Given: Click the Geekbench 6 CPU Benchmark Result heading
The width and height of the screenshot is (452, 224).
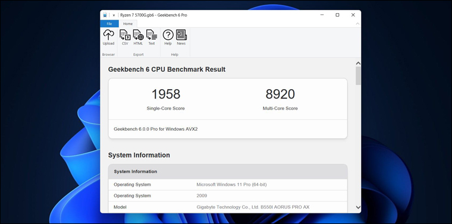Looking at the screenshot, I should (x=167, y=70).
